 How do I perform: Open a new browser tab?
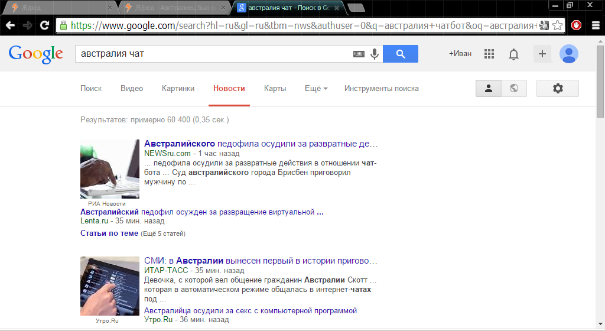(x=356, y=8)
